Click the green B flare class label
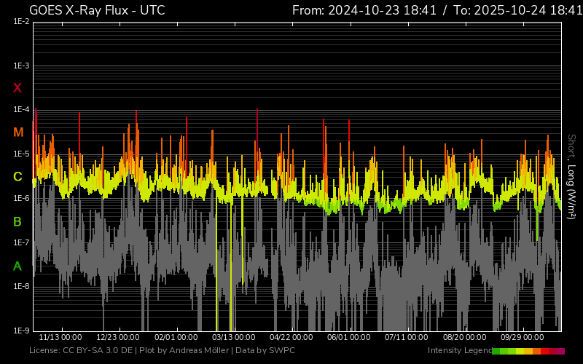 click(x=17, y=221)
